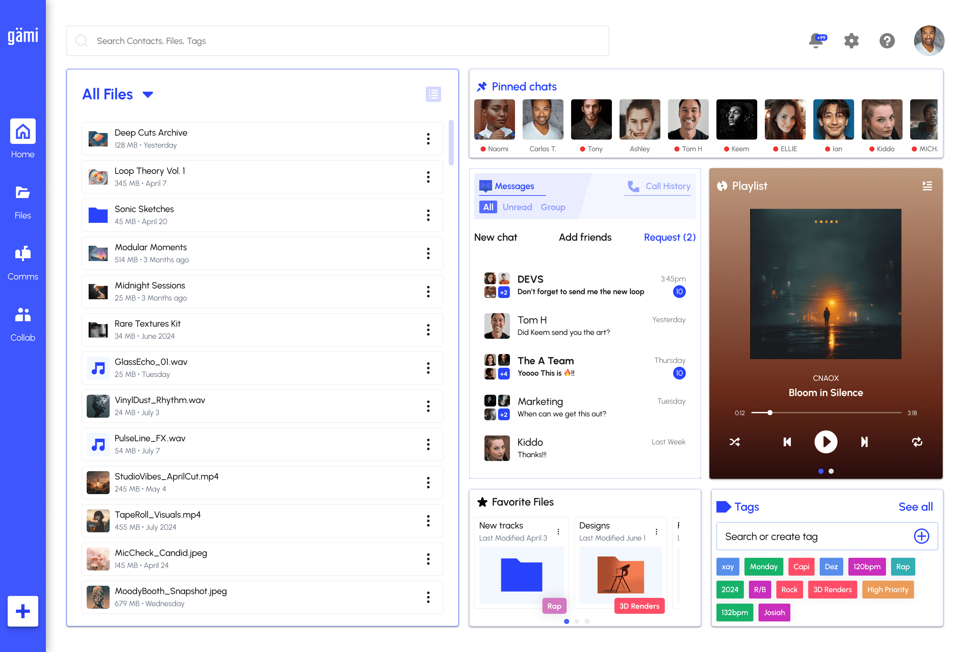This screenshot has height=652, width=965.
Task: Toggle shuffle in the player
Action: (x=735, y=442)
